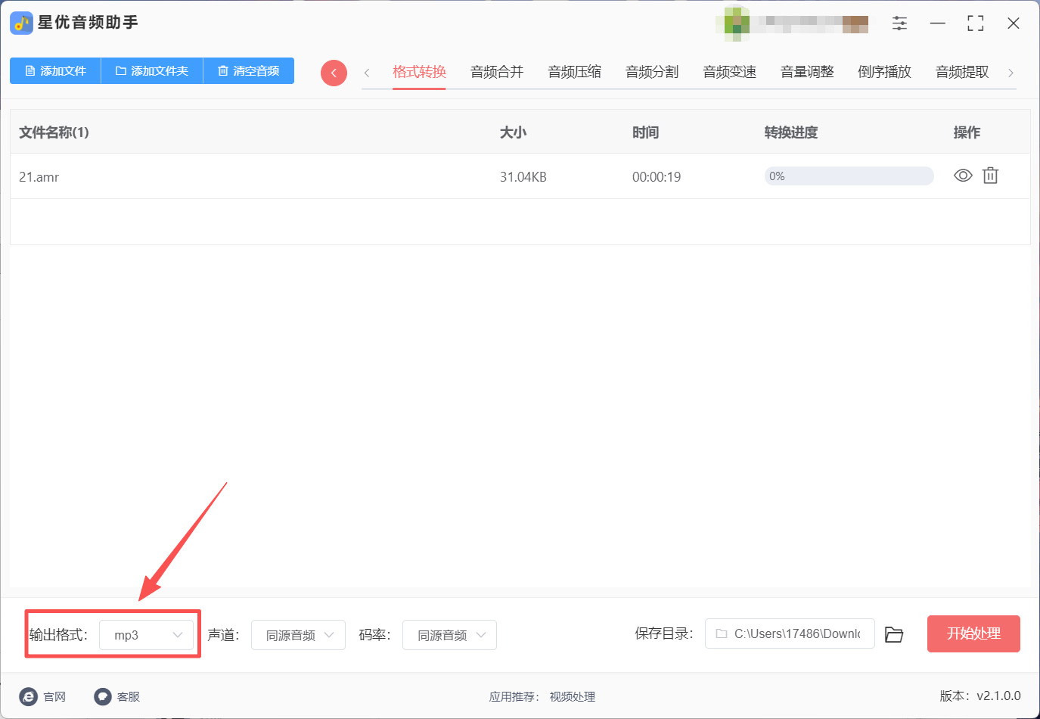Click the 星优音频助手 app logo icon
The width and height of the screenshot is (1040, 719).
pos(21,23)
